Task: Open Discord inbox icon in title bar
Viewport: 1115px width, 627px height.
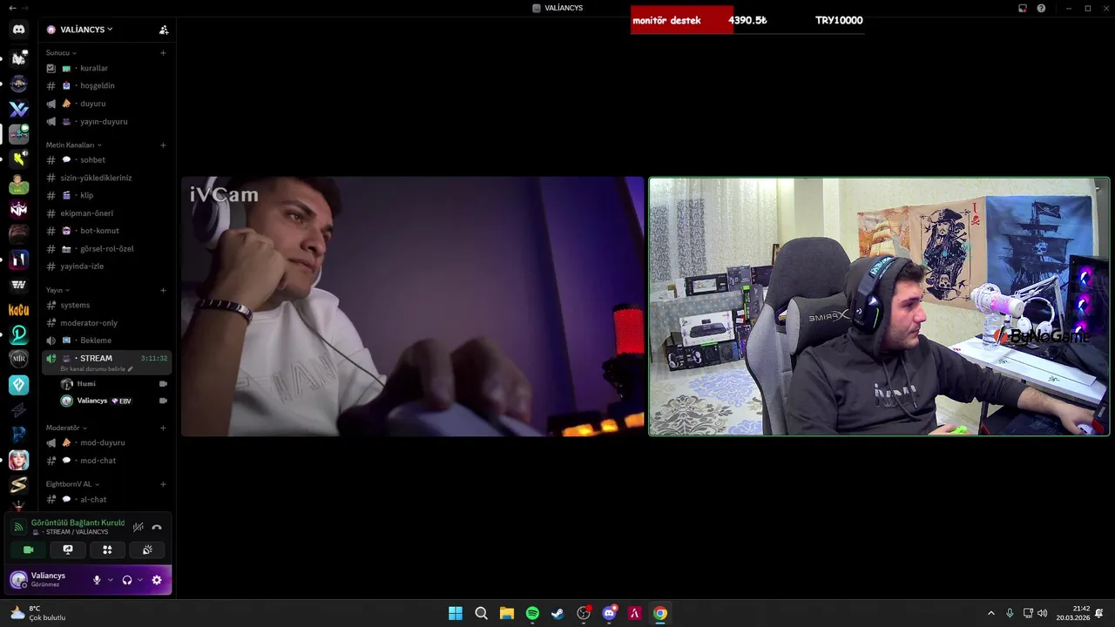Action: [x=1023, y=9]
